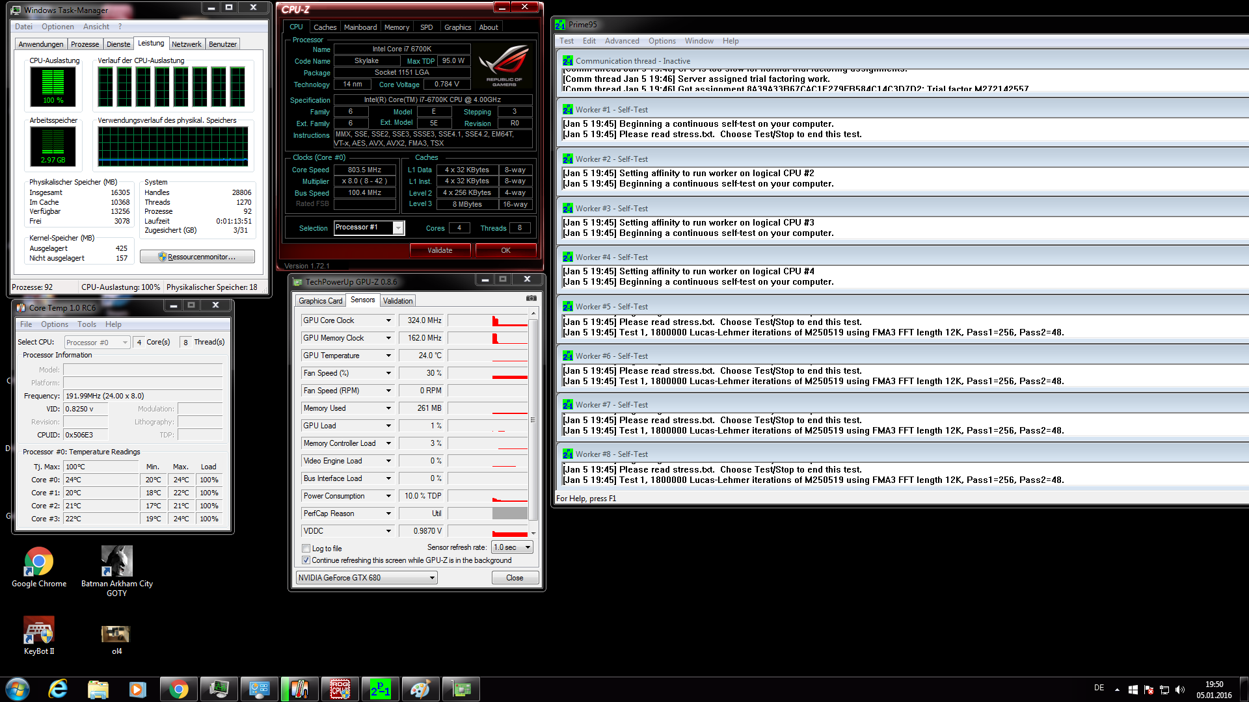Enable the Log to file checkbox

[306, 549]
